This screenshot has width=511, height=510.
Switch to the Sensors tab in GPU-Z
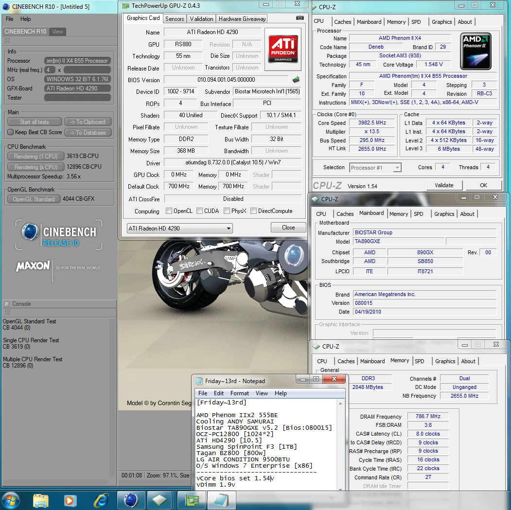[x=175, y=19]
